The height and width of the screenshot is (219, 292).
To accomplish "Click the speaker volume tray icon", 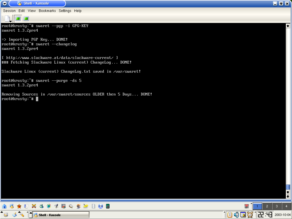I will (x=236, y=215).
